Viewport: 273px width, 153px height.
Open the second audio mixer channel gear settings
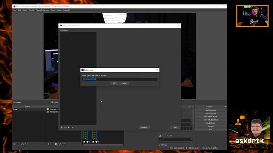tap(93, 142)
